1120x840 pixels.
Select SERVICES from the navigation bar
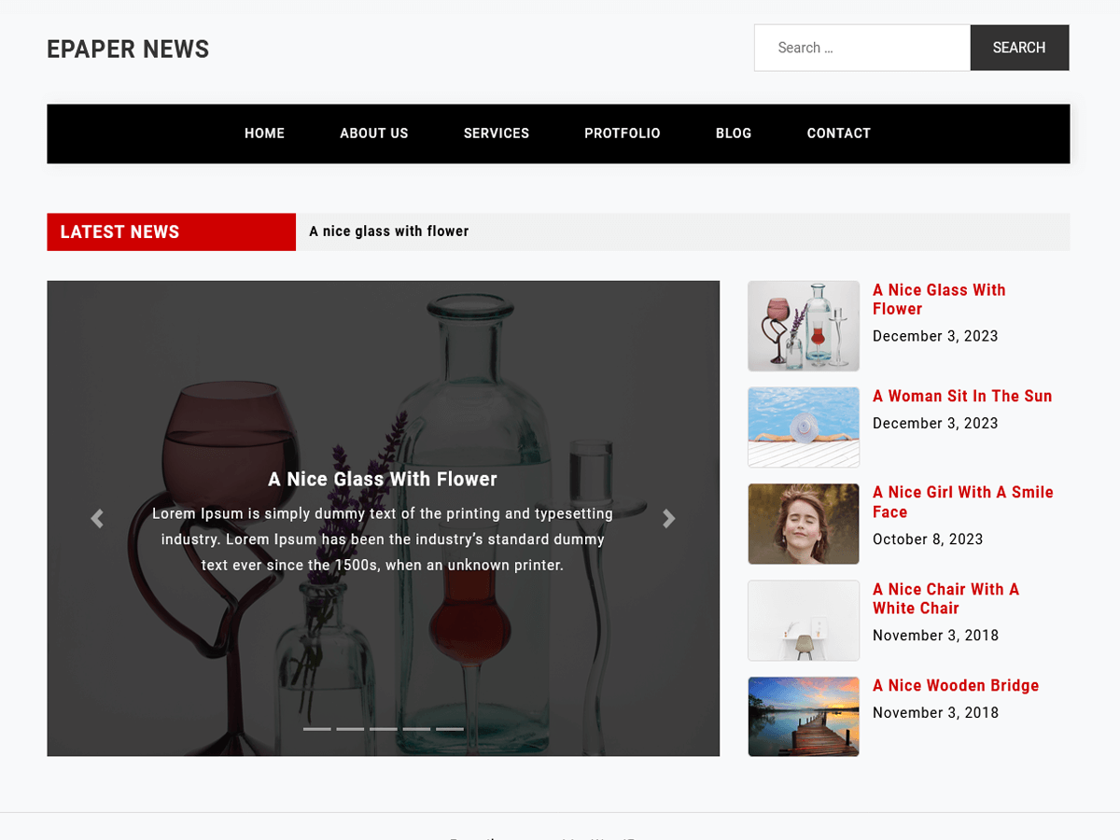coord(496,133)
